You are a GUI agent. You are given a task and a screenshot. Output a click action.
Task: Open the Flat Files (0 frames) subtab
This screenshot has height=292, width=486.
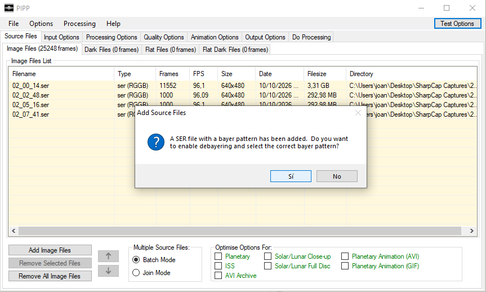tap(171, 50)
